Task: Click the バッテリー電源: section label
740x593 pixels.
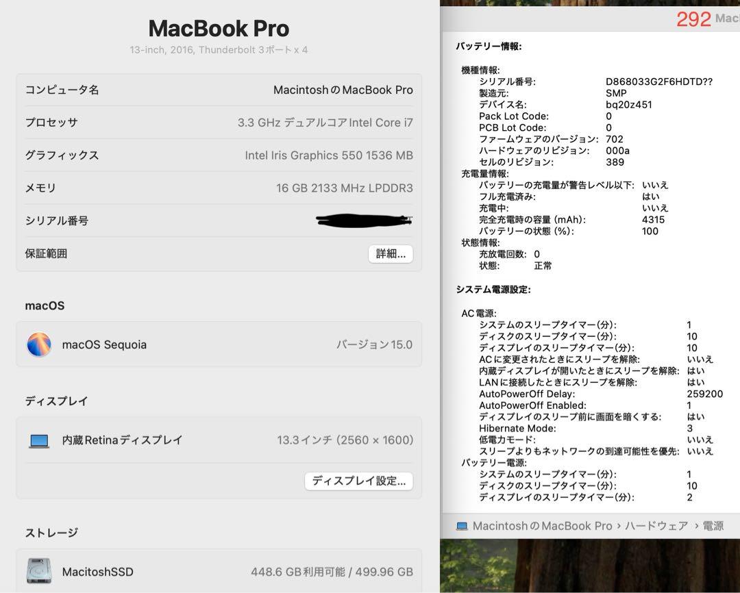Action: coord(493,463)
